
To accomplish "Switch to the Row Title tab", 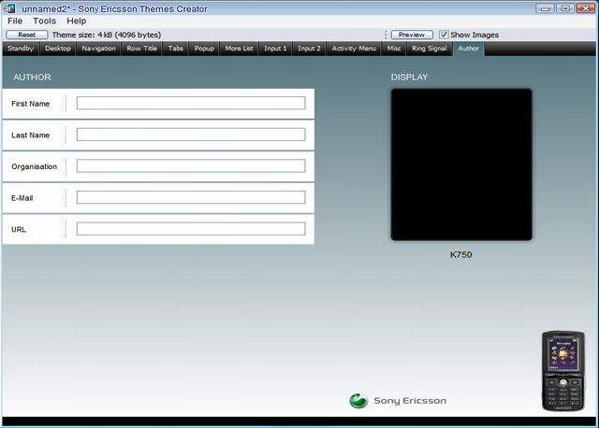I will 141,49.
